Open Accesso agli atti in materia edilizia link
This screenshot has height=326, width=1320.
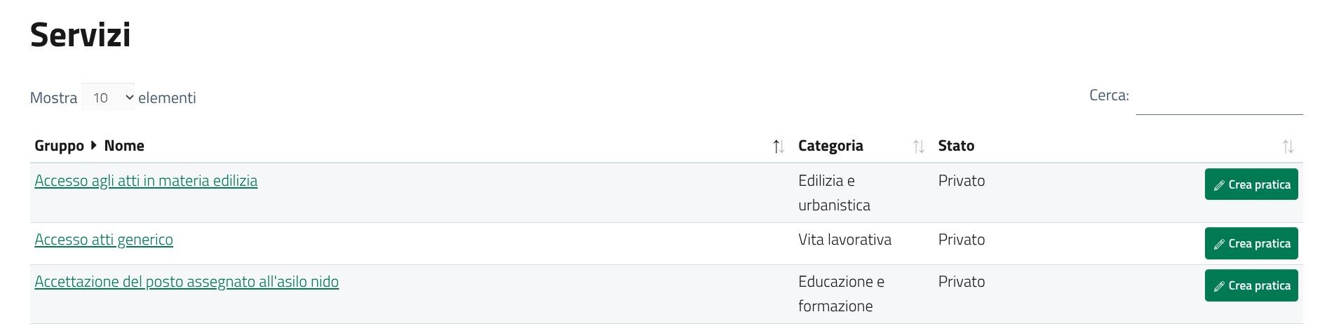[x=146, y=181]
